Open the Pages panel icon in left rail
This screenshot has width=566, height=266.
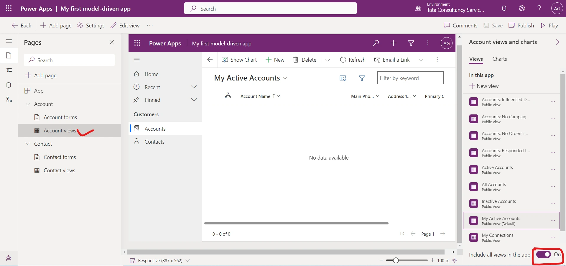point(9,55)
